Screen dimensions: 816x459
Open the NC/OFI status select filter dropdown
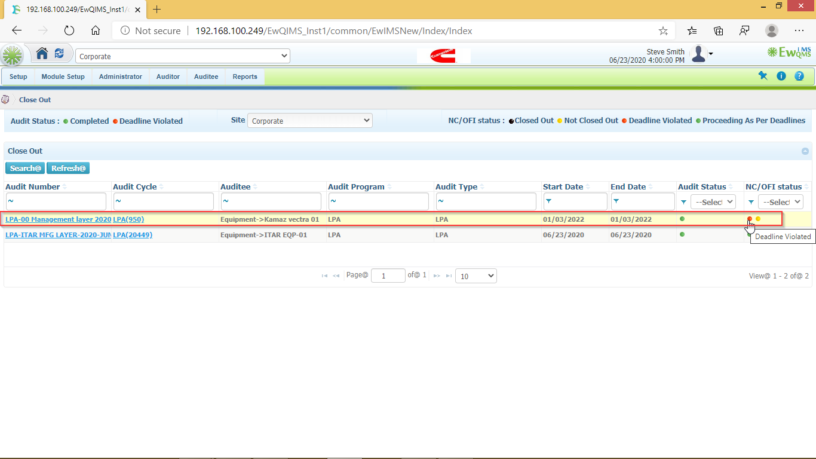pyautogui.click(x=780, y=202)
